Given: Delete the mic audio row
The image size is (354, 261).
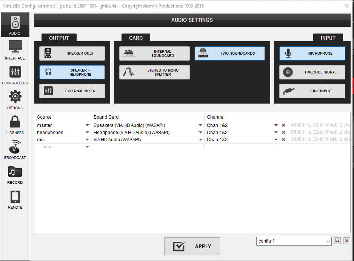Looking at the screenshot, I should coord(283,139).
